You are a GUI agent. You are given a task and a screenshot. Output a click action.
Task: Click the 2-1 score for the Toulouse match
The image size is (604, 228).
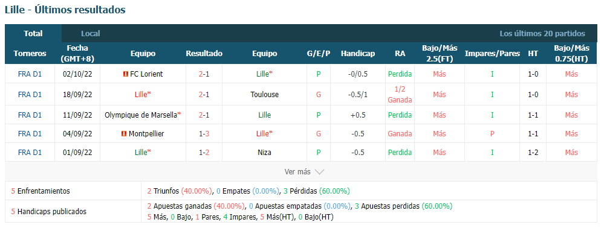(x=204, y=95)
